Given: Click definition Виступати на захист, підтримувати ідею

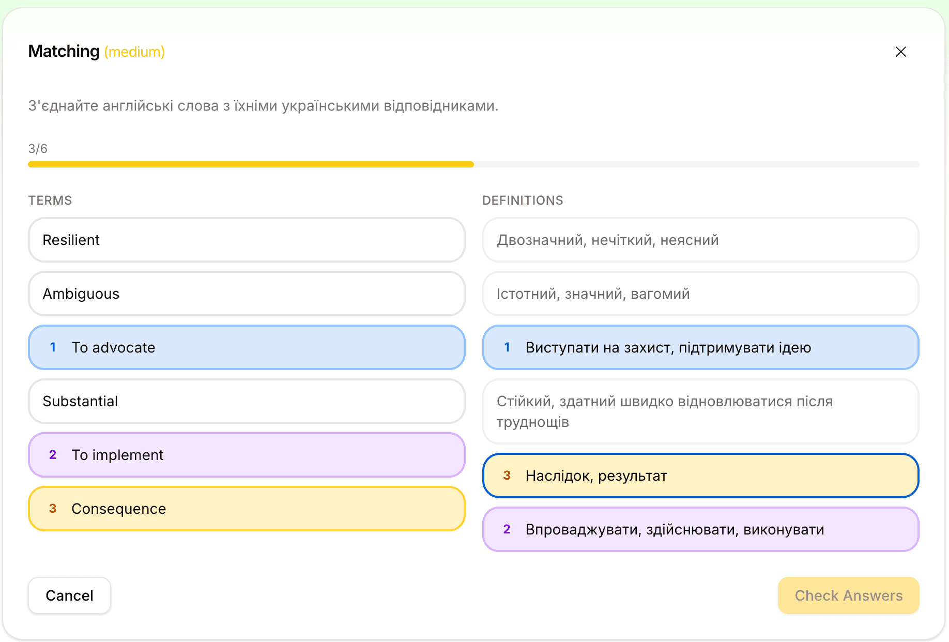Looking at the screenshot, I should 700,347.
